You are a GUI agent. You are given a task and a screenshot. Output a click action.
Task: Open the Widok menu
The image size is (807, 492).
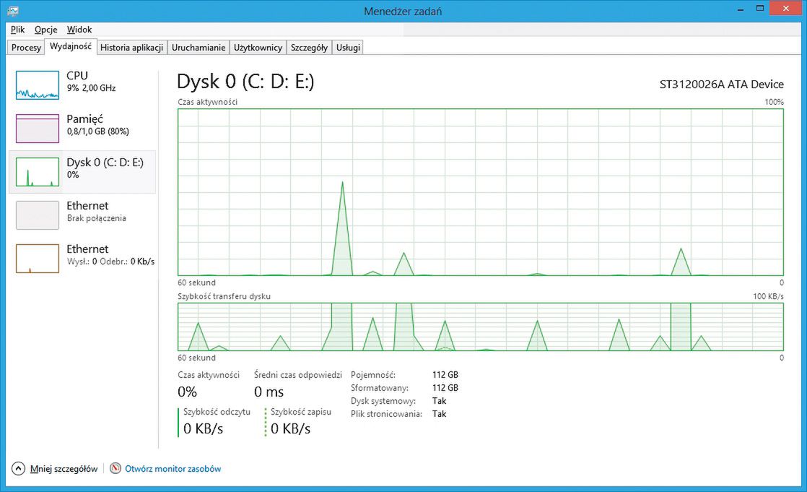[79, 30]
